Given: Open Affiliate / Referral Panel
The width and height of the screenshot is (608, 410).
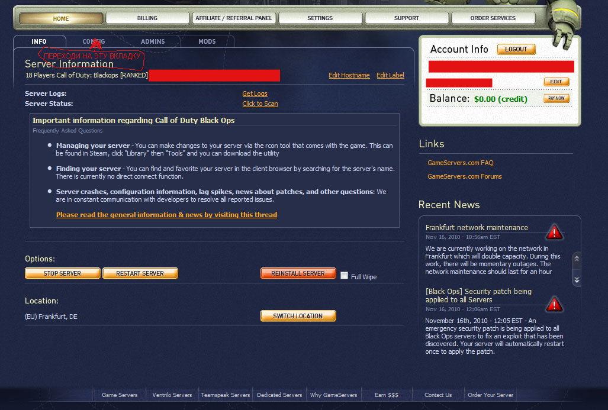Looking at the screenshot, I should click(x=234, y=18).
